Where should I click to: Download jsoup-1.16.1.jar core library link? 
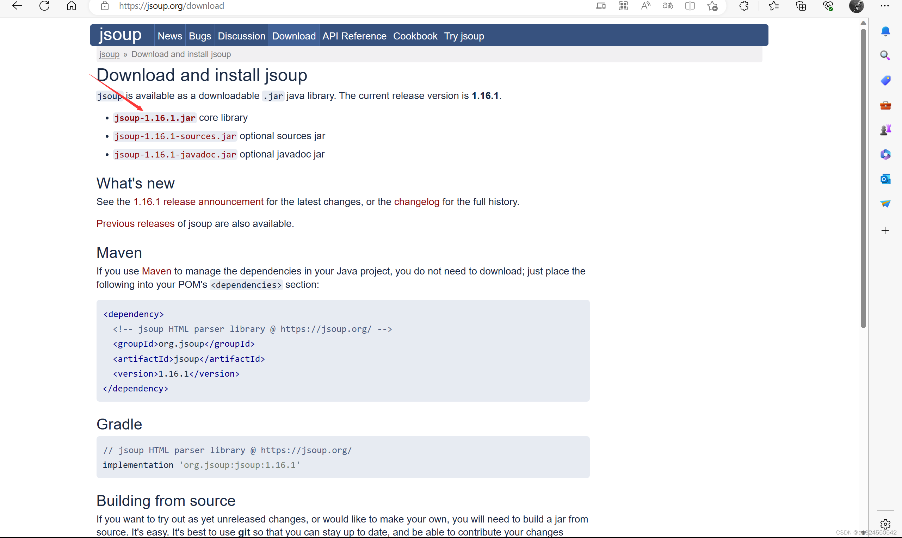pos(155,118)
